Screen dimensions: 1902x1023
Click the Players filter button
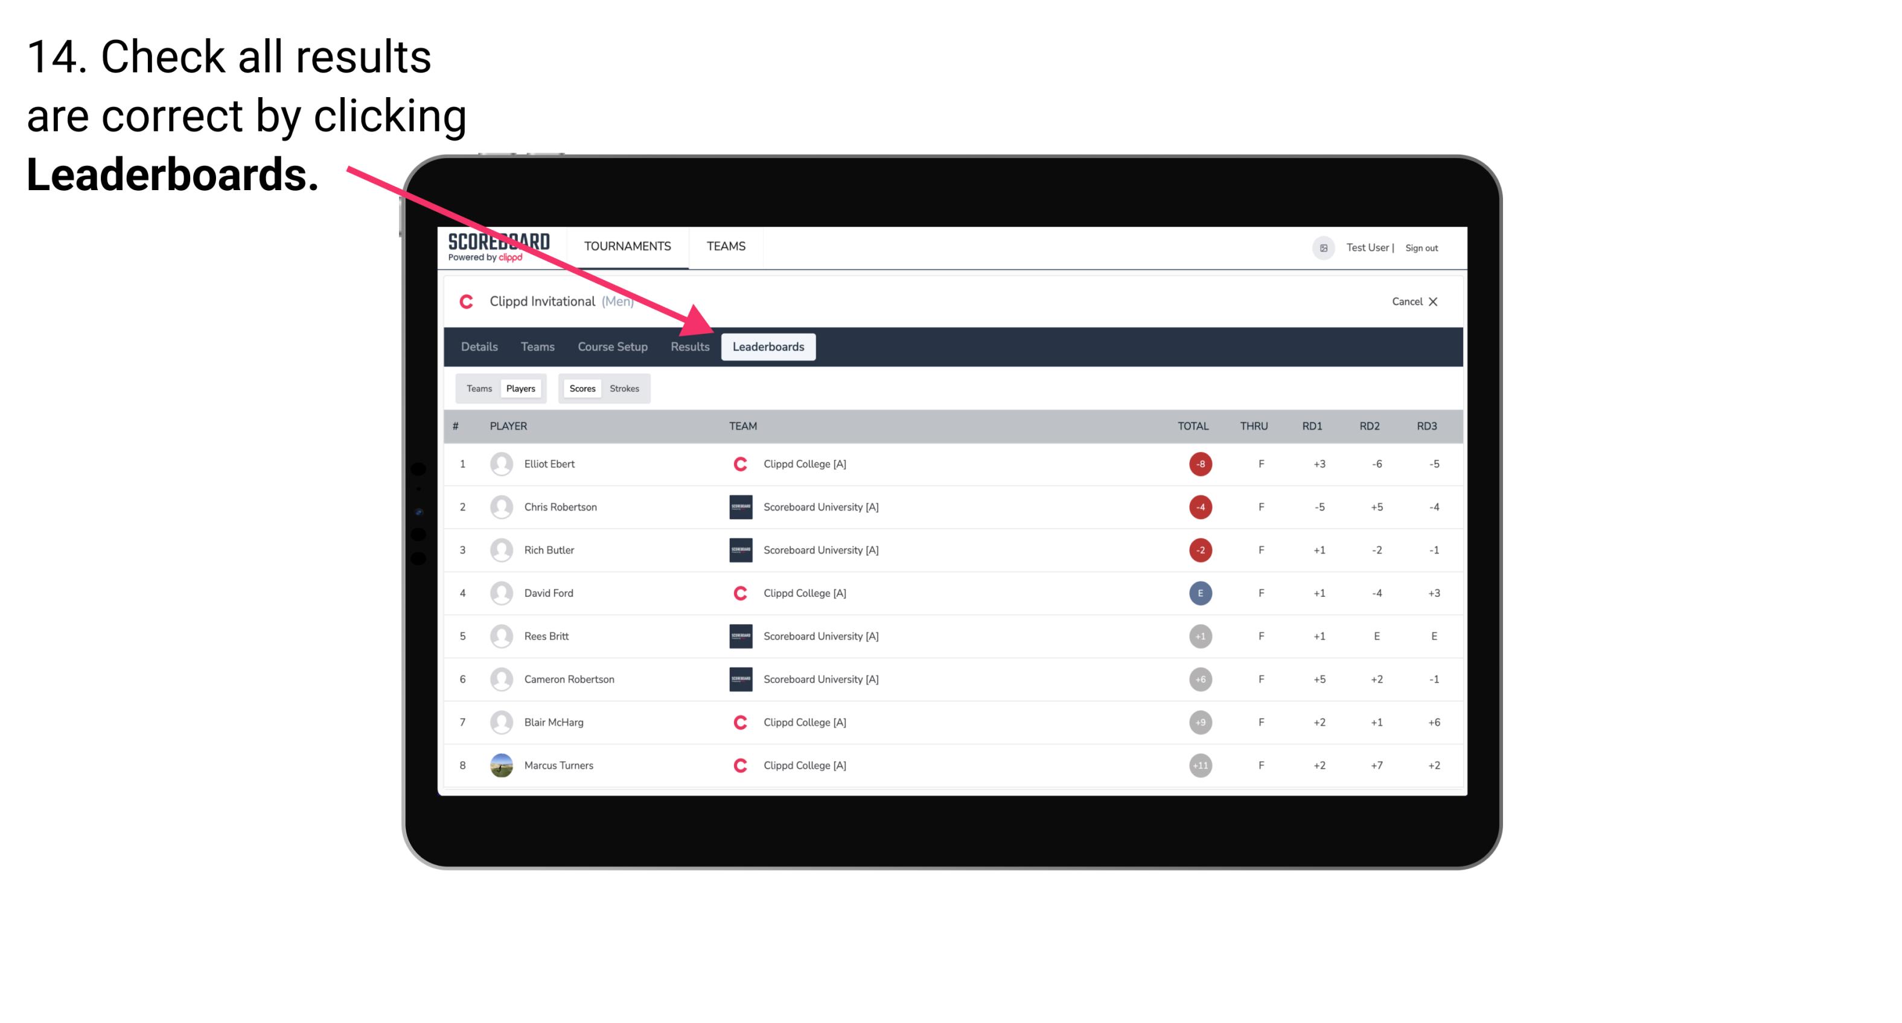(x=519, y=388)
